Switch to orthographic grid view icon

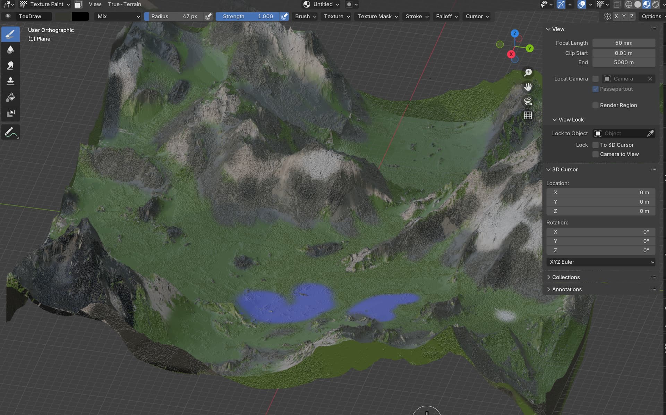click(528, 116)
